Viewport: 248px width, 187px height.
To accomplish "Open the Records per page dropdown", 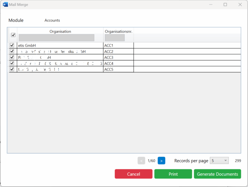I will (219, 161).
